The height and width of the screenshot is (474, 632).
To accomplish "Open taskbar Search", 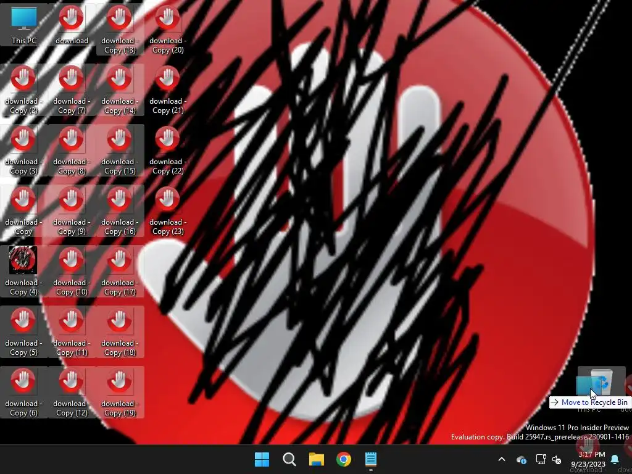I will tap(289, 459).
